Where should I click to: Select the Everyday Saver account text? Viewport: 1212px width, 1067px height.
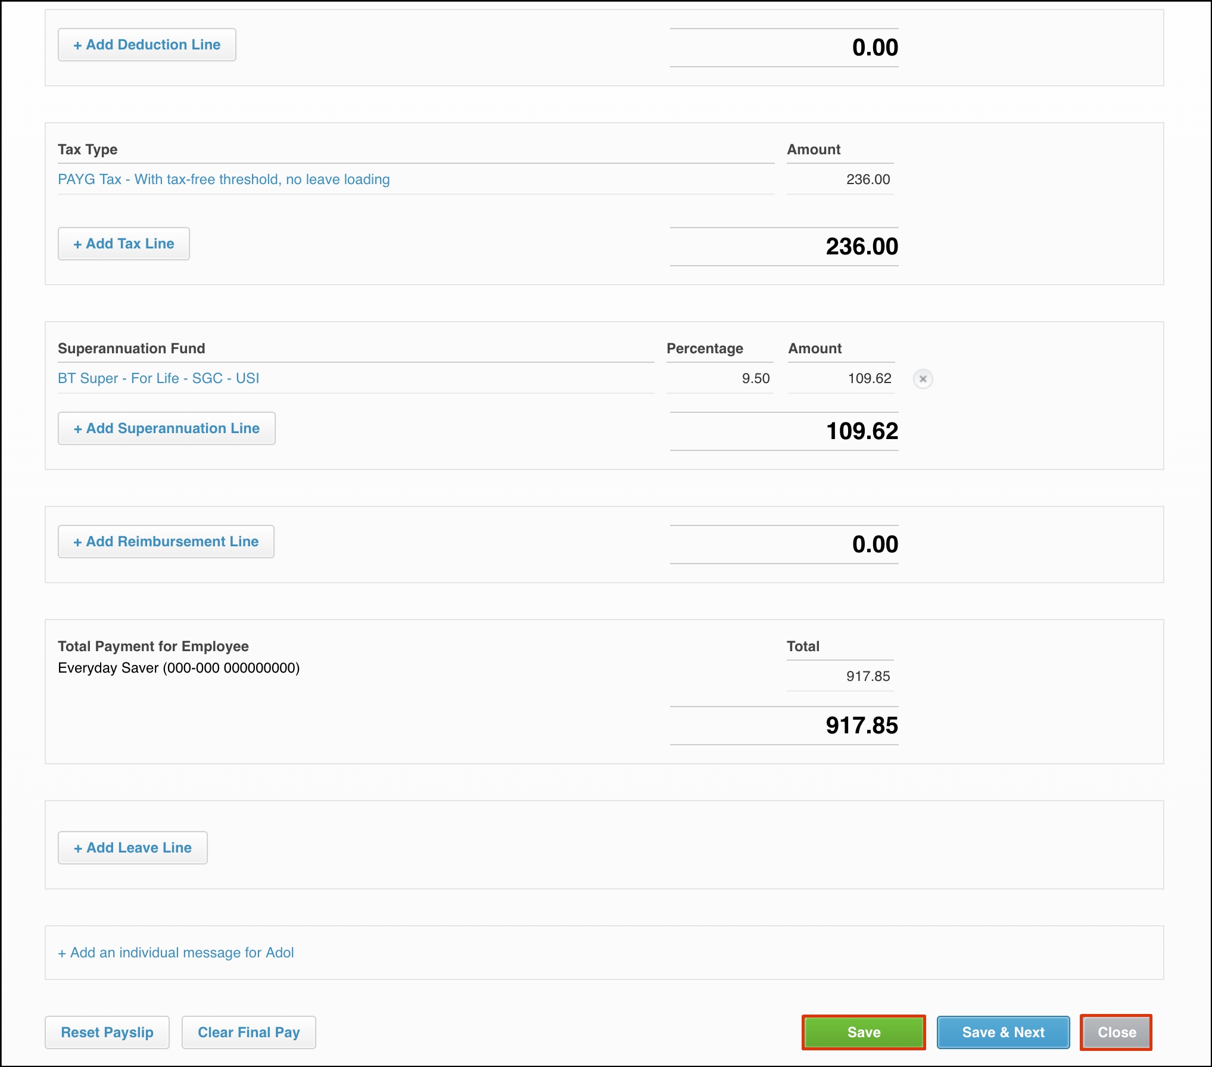pos(179,667)
